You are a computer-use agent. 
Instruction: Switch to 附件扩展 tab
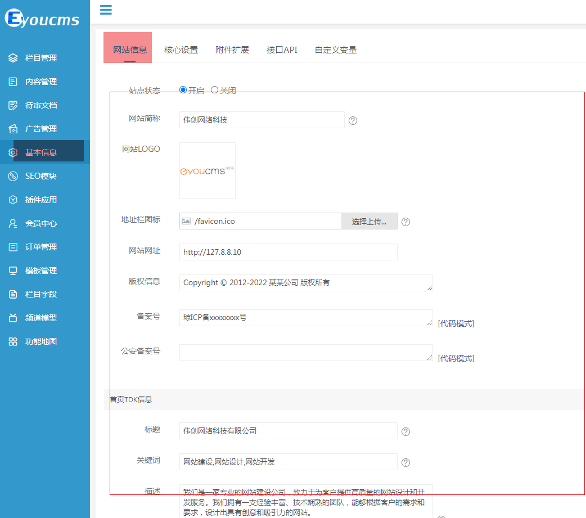232,49
